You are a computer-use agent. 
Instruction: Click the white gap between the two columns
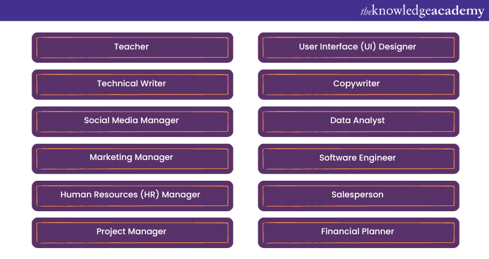tap(245, 138)
